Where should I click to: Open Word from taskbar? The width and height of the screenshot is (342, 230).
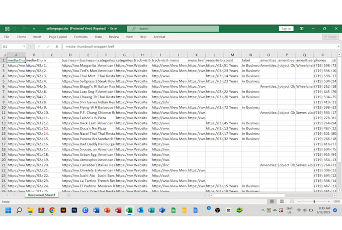(96, 210)
